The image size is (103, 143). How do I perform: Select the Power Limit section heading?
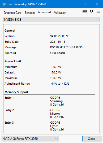(13, 61)
